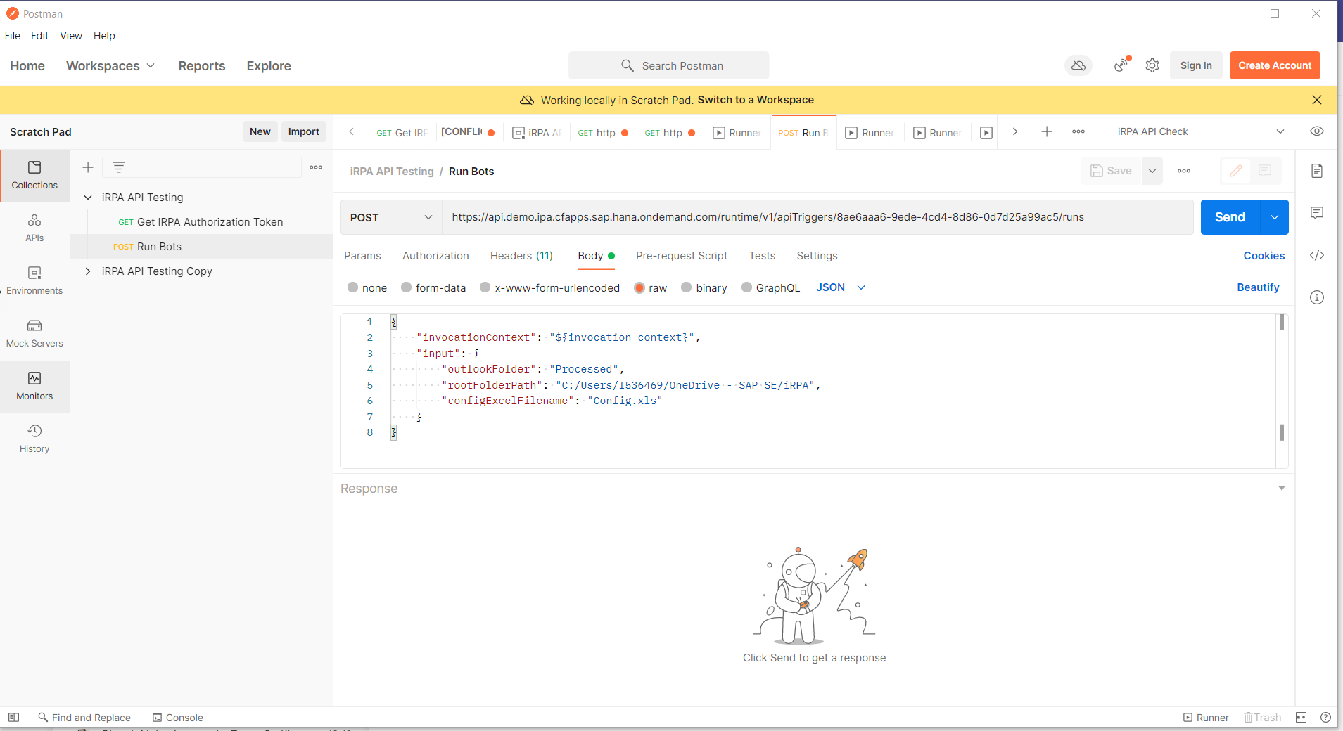The width and height of the screenshot is (1343, 731).
Task: Select the binary body type
Action: pyautogui.click(x=686, y=287)
